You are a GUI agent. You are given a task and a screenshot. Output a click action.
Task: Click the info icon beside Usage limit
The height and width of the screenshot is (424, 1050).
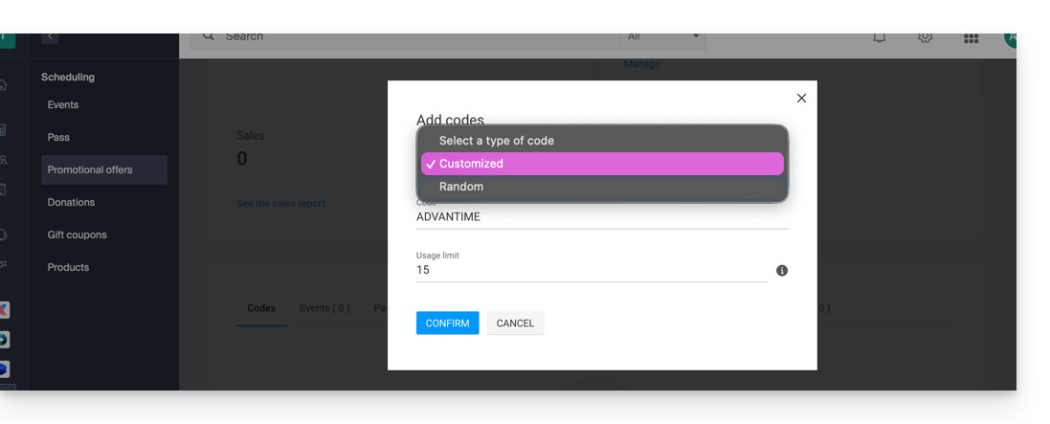coord(782,271)
